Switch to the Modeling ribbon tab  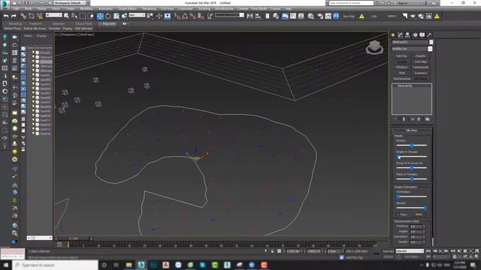coord(15,23)
